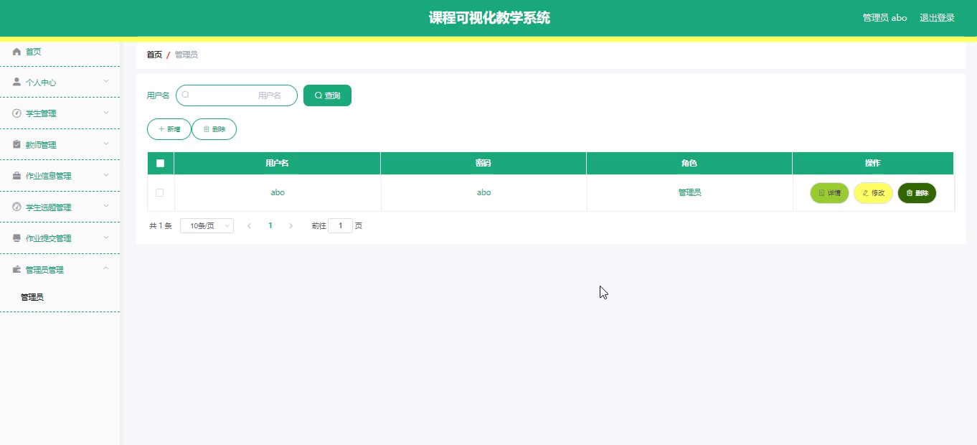Expand the 作业信息管理 chevron

[106, 174]
